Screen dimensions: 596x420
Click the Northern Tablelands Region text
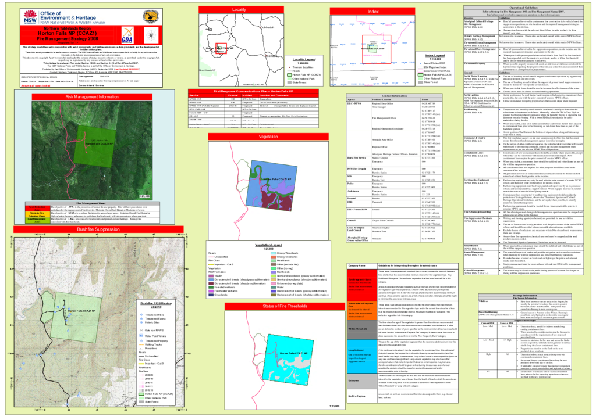click(68, 28)
